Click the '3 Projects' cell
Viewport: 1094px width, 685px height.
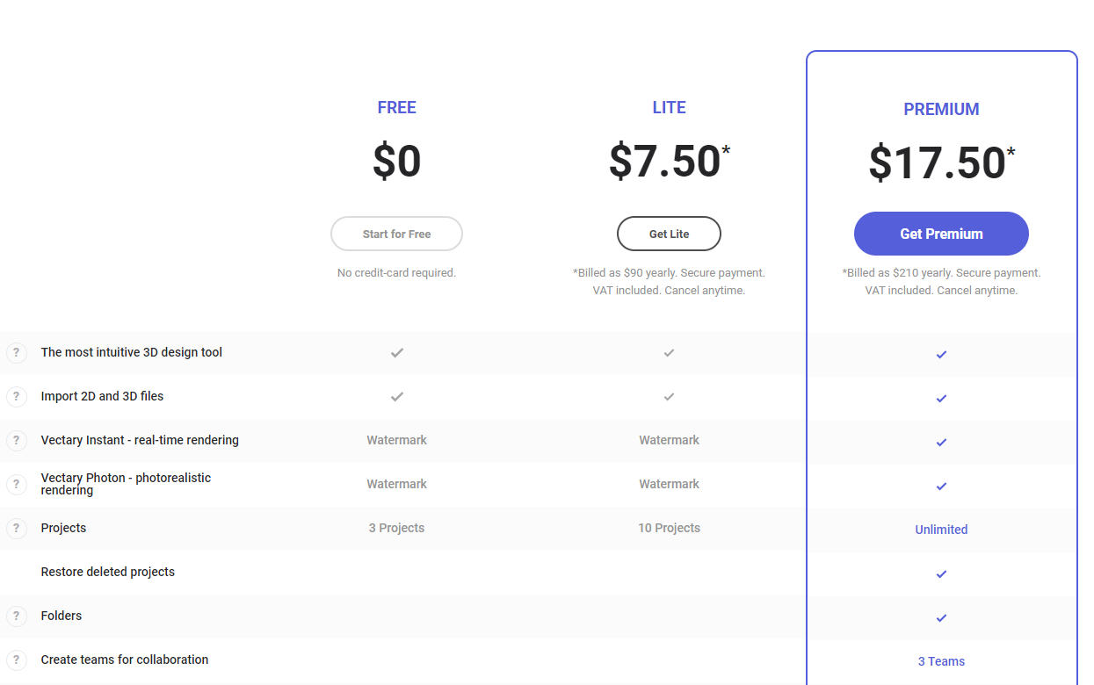(396, 528)
